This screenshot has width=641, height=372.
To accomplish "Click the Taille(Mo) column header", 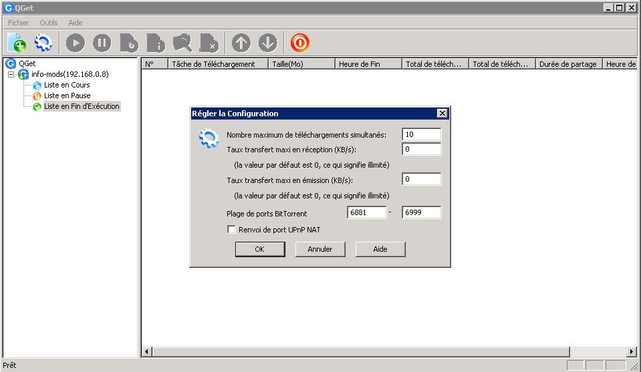I will click(301, 63).
